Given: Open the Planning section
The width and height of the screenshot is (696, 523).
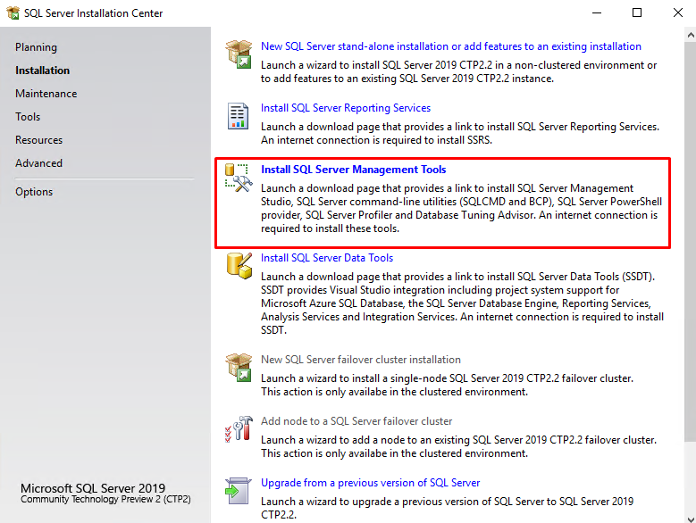Looking at the screenshot, I should (x=36, y=47).
